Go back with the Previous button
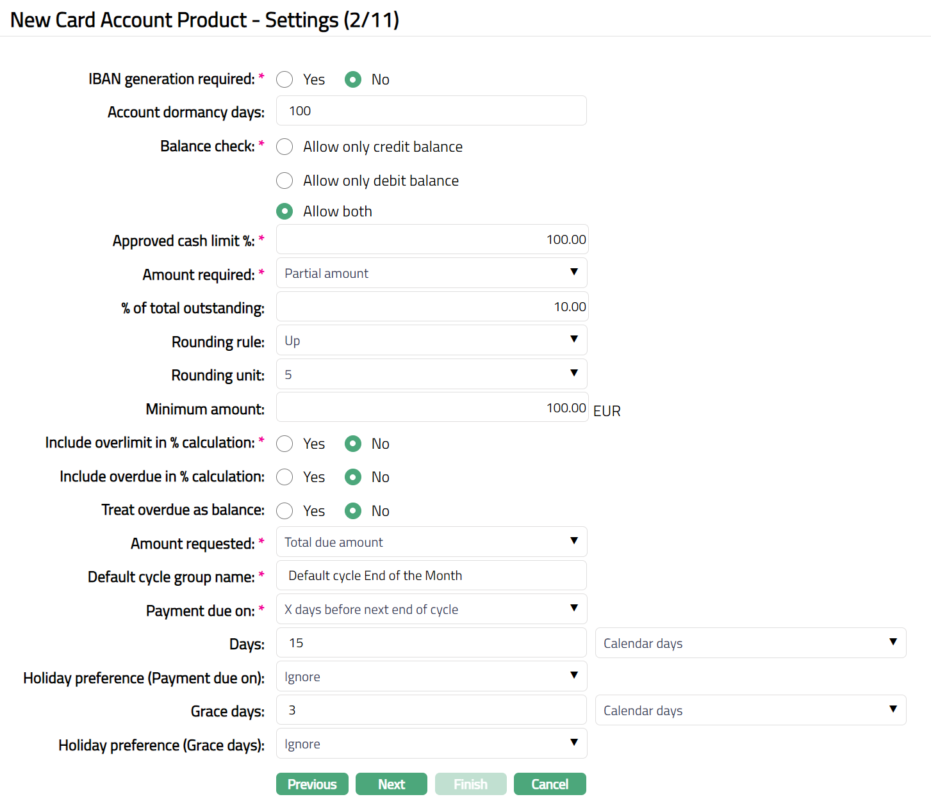The height and width of the screenshot is (806, 931). [312, 784]
